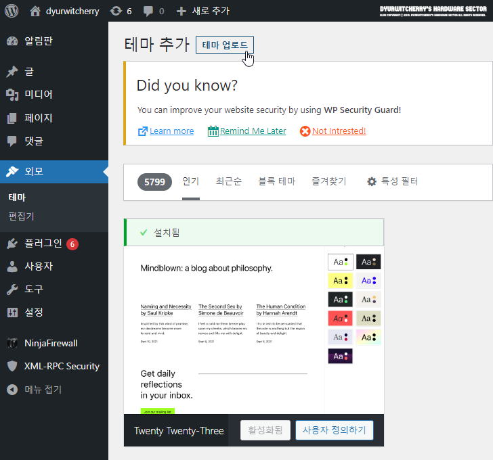Click the yellow Aa style swatch
Image resolution: width=493 pixels, height=460 pixels.
point(341,281)
